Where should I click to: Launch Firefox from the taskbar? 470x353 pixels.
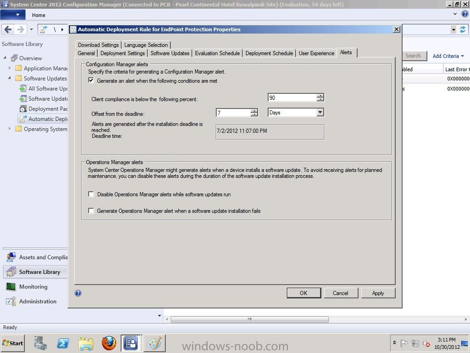pyautogui.click(x=109, y=343)
